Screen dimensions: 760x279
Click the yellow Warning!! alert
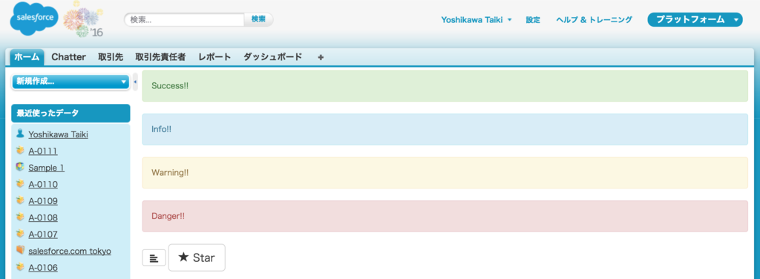click(445, 172)
